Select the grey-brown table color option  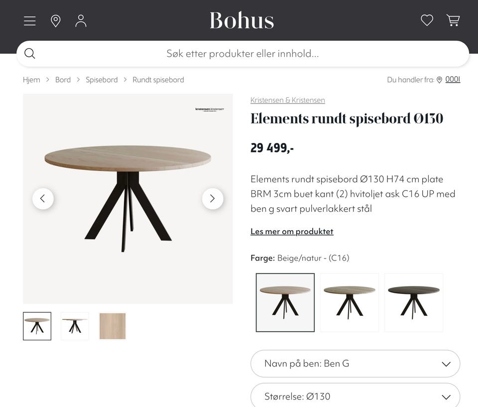coord(350,302)
